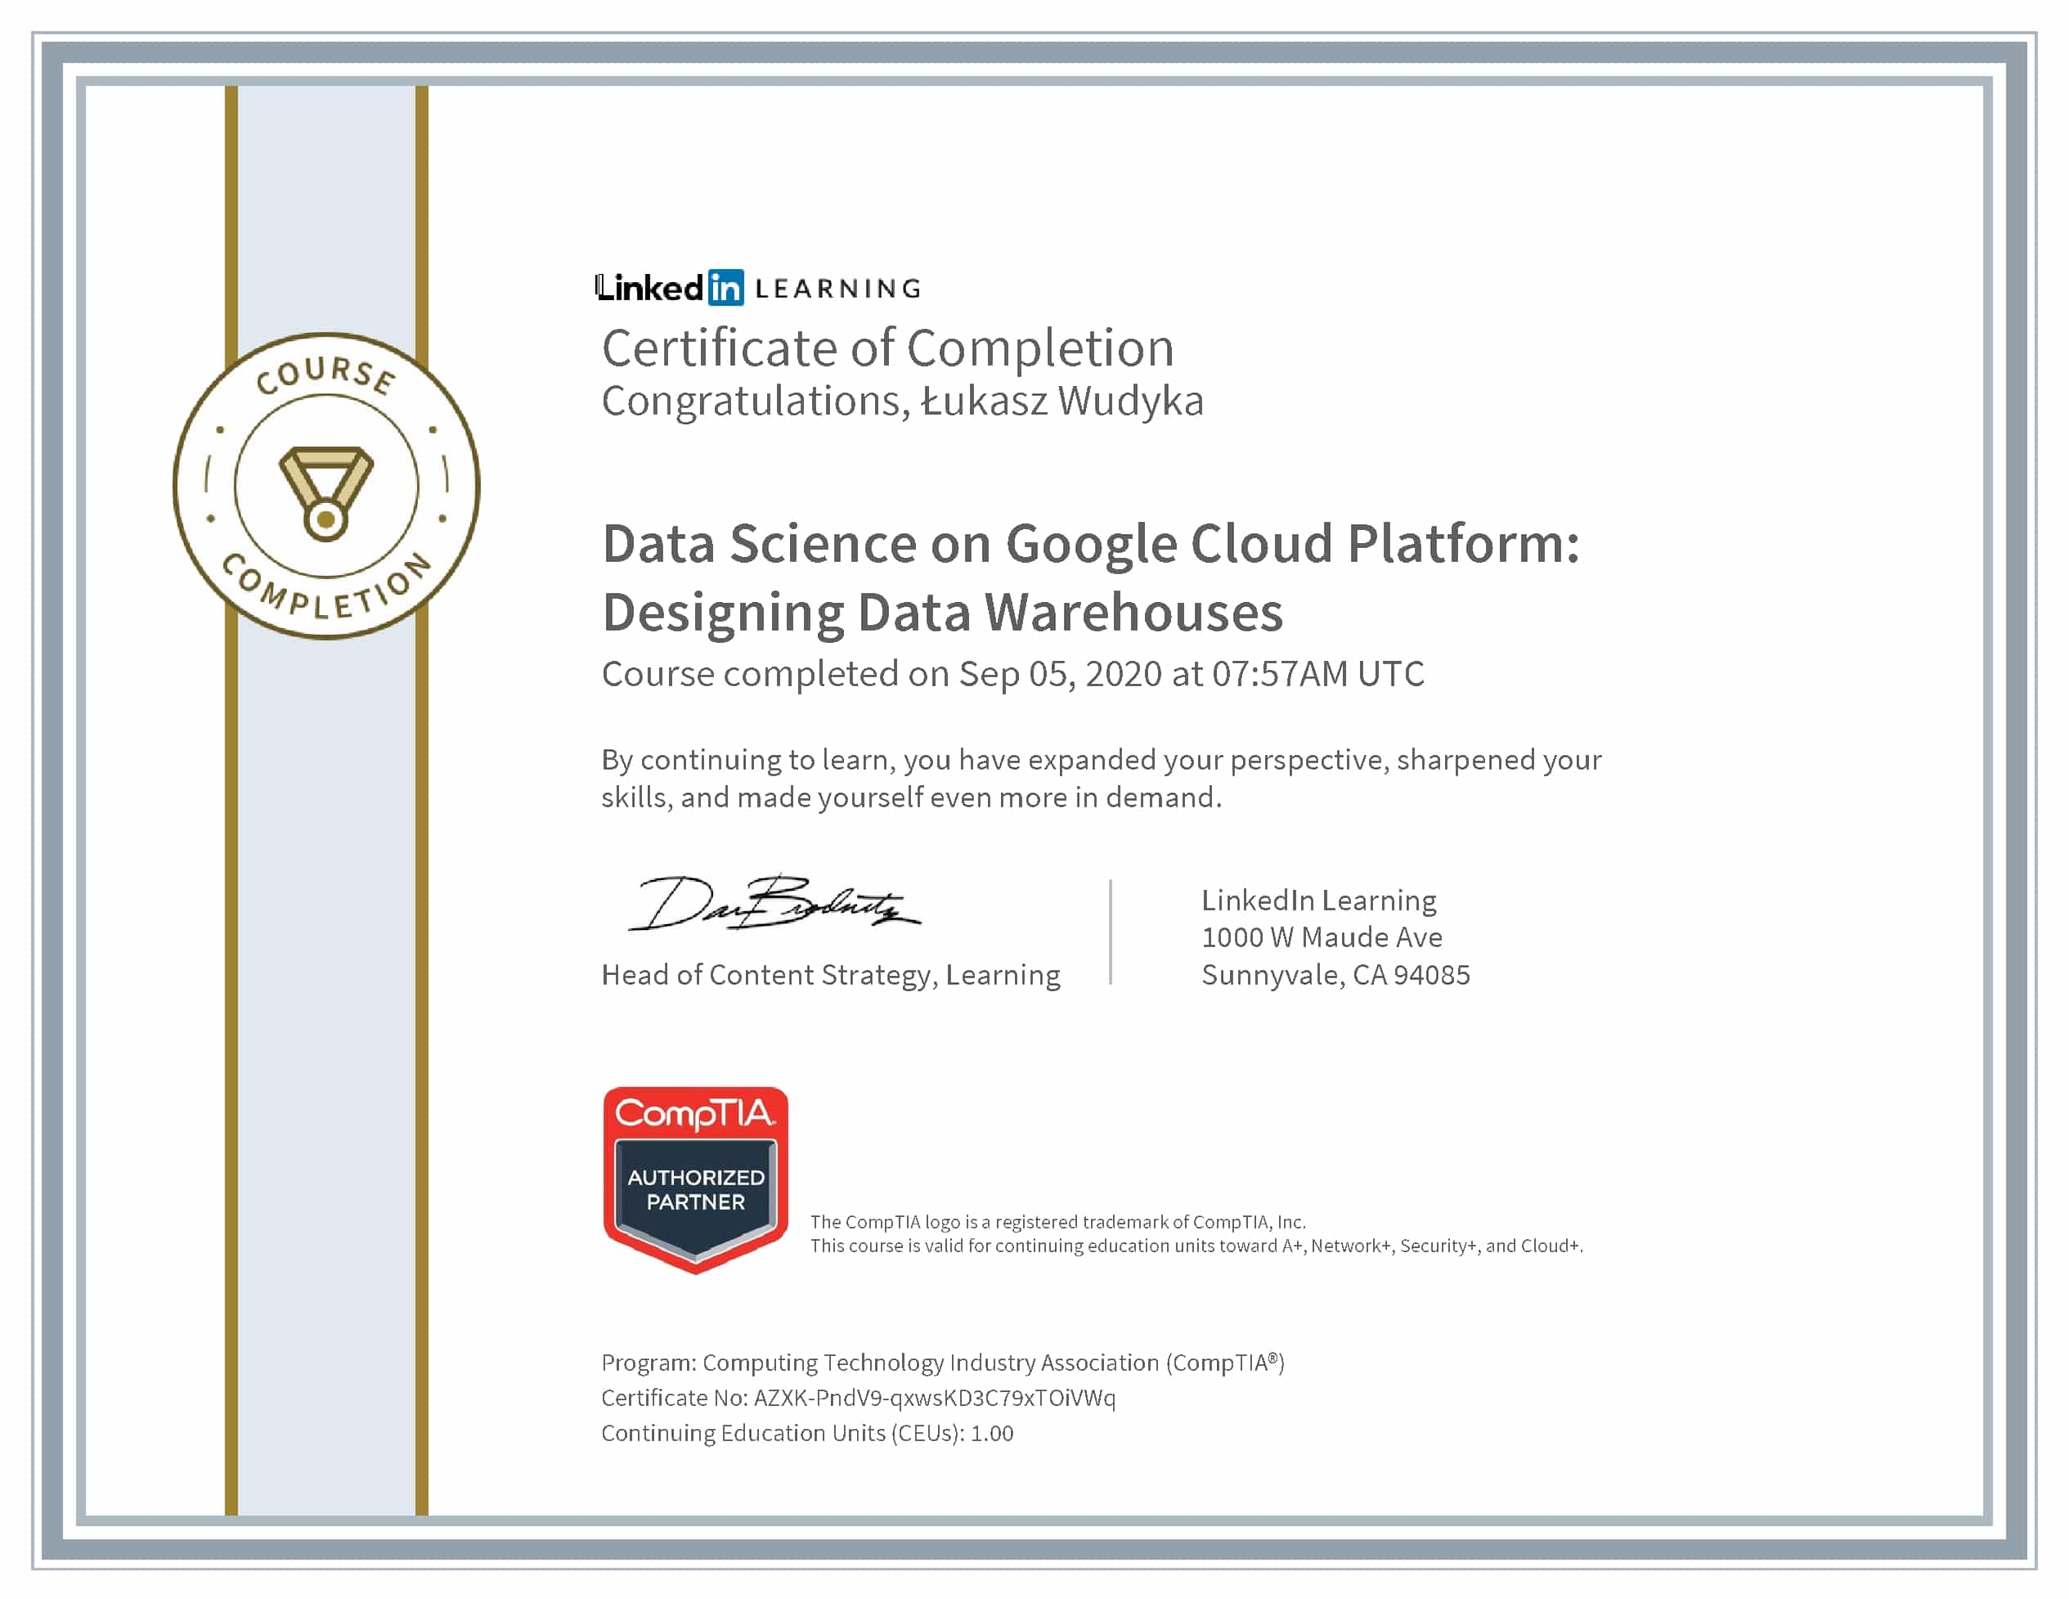Click the CompTIA red logo text

pyautogui.click(x=694, y=1114)
